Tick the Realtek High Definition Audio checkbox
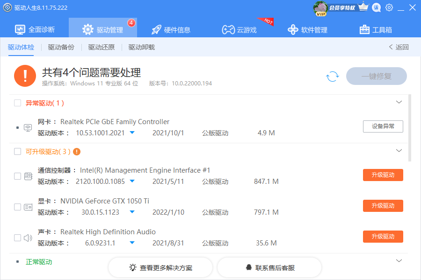The image size is (421, 280). tap(17, 238)
